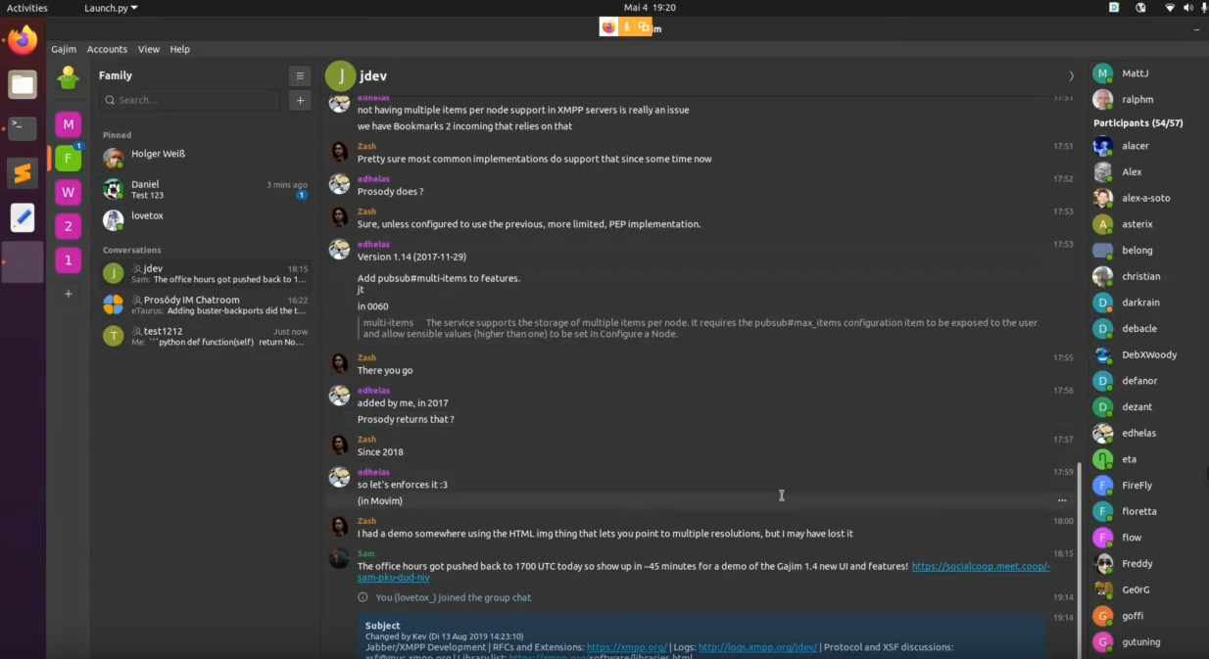
Task: Focus the chat Search field
Action: coord(190,100)
